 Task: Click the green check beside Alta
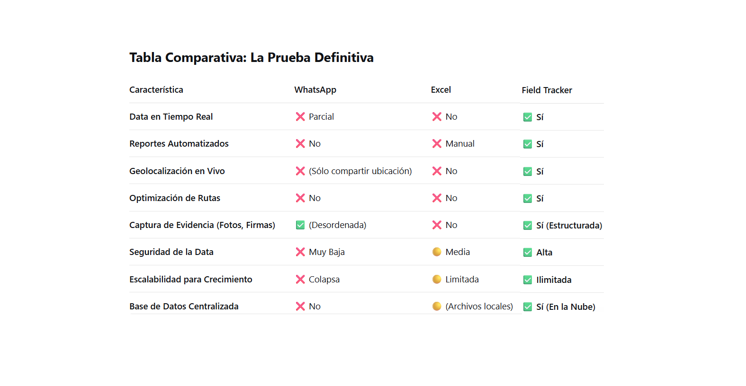coord(528,253)
